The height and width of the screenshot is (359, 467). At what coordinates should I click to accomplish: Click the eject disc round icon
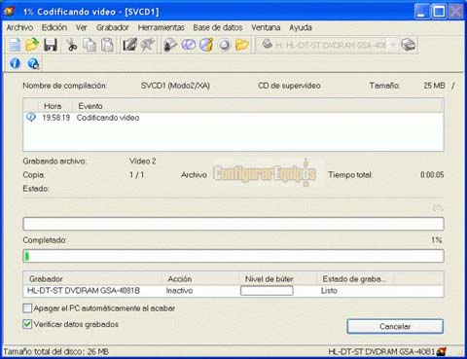point(224,45)
